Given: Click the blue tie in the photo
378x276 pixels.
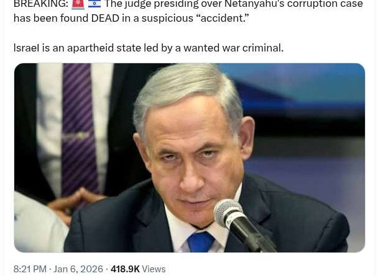Looking at the screenshot, I should [200, 242].
